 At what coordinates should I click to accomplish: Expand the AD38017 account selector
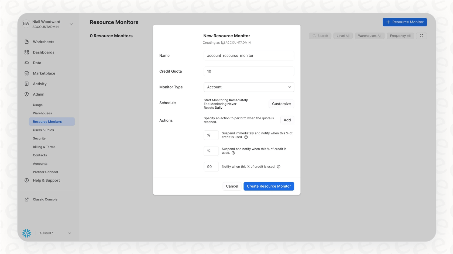pos(70,233)
